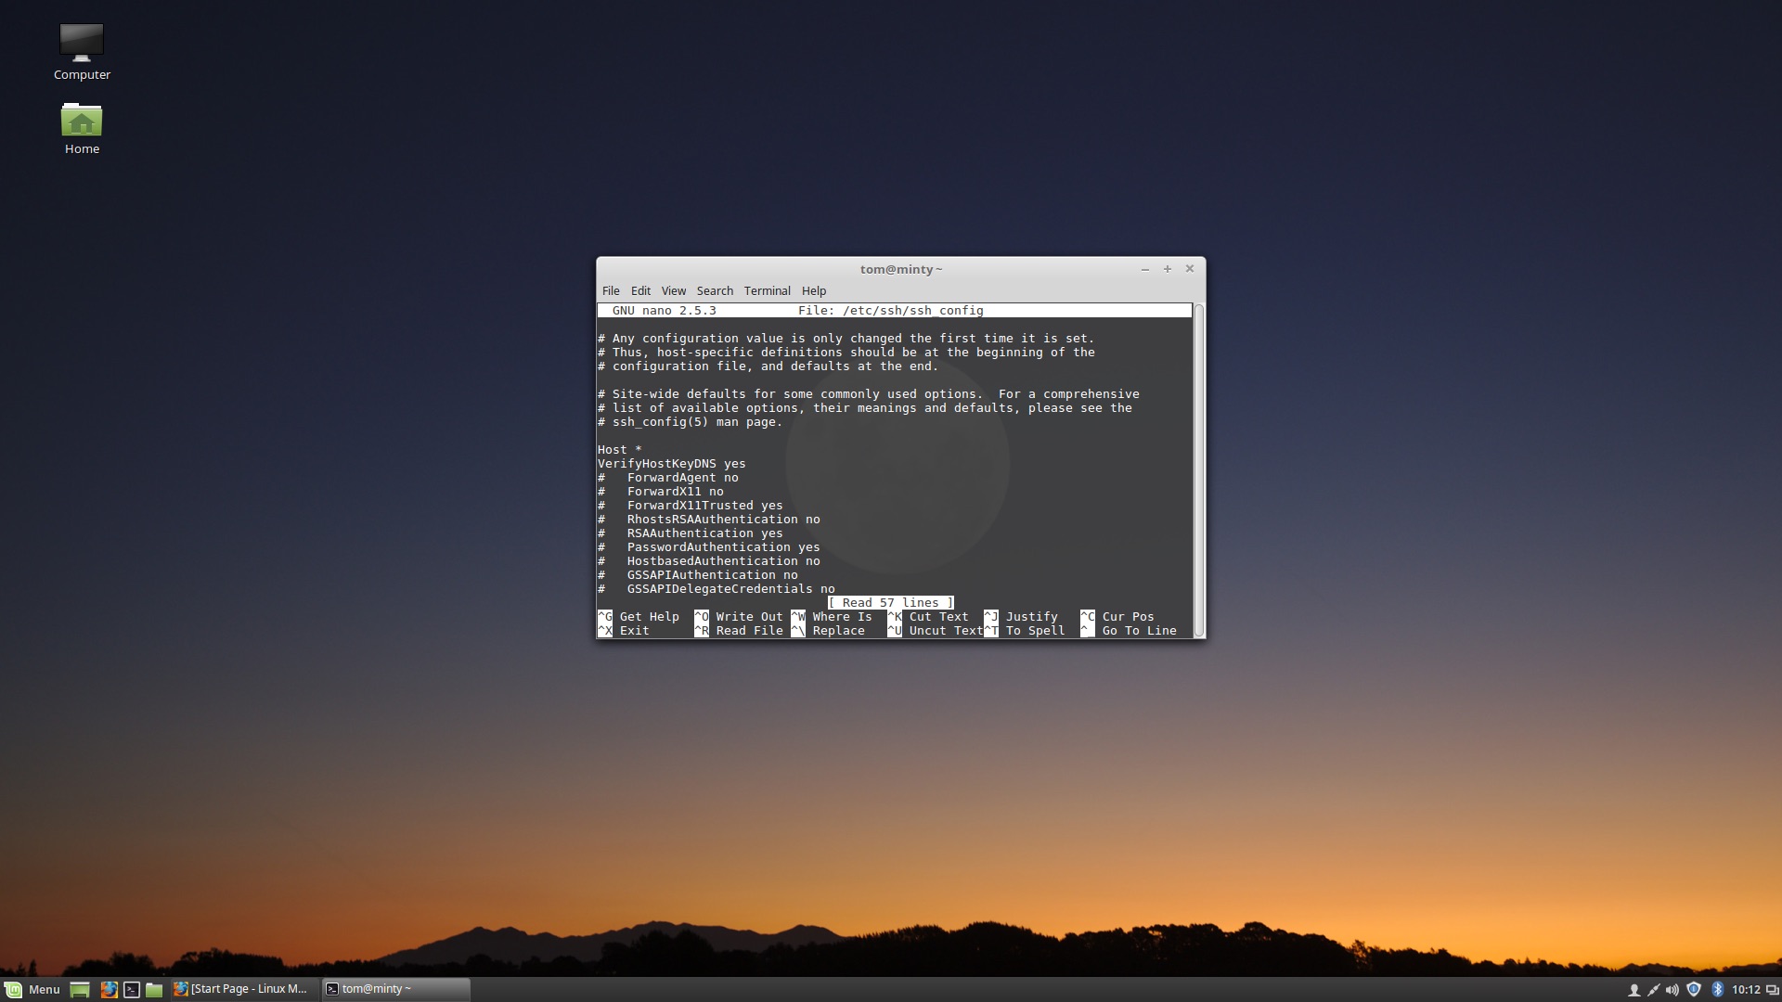Click the user account tray icon

1633,990
